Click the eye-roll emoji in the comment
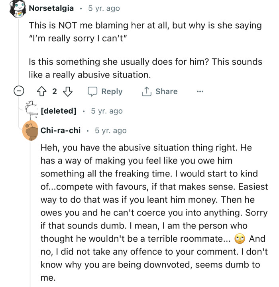The image size is (279, 287). pos(240,239)
